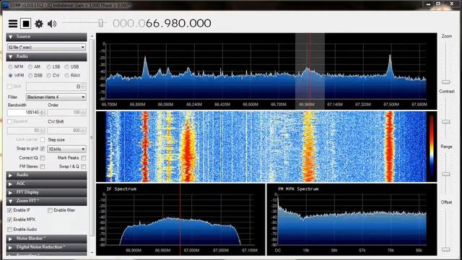Open the Step size 10 kHz dropdown

coord(66,149)
